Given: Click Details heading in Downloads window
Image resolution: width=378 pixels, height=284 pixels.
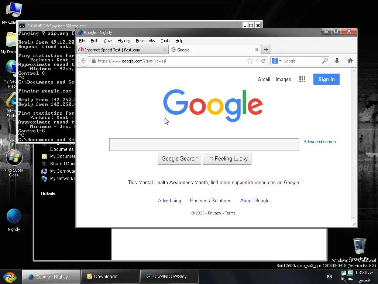Looking at the screenshot, I should 48,194.
